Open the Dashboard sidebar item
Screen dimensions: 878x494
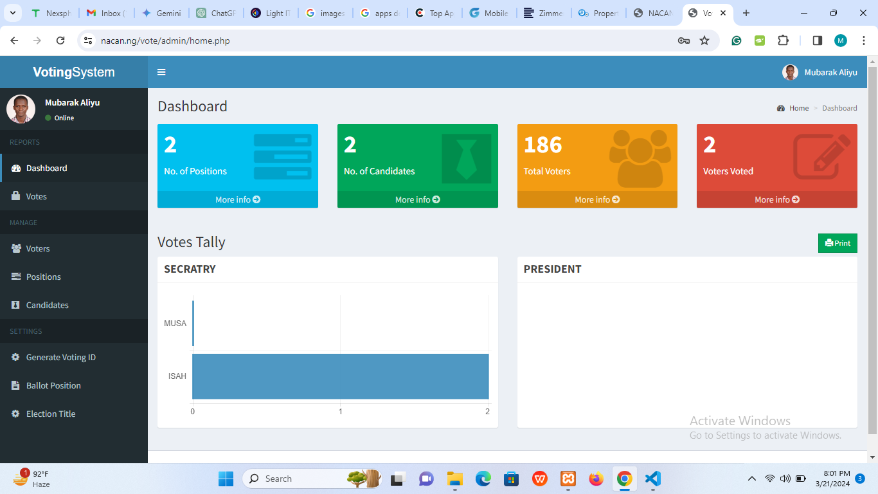(74, 168)
